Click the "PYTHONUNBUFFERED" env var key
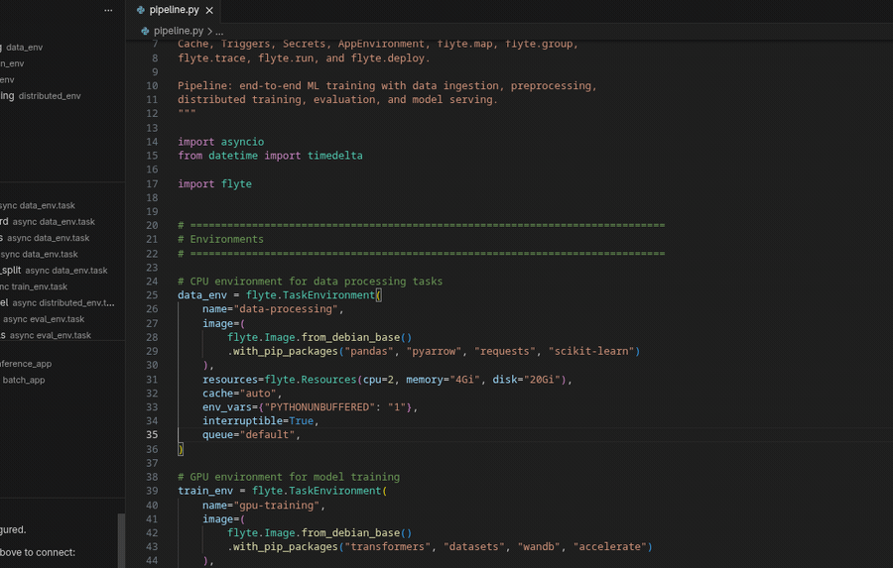893x568 pixels. point(317,407)
